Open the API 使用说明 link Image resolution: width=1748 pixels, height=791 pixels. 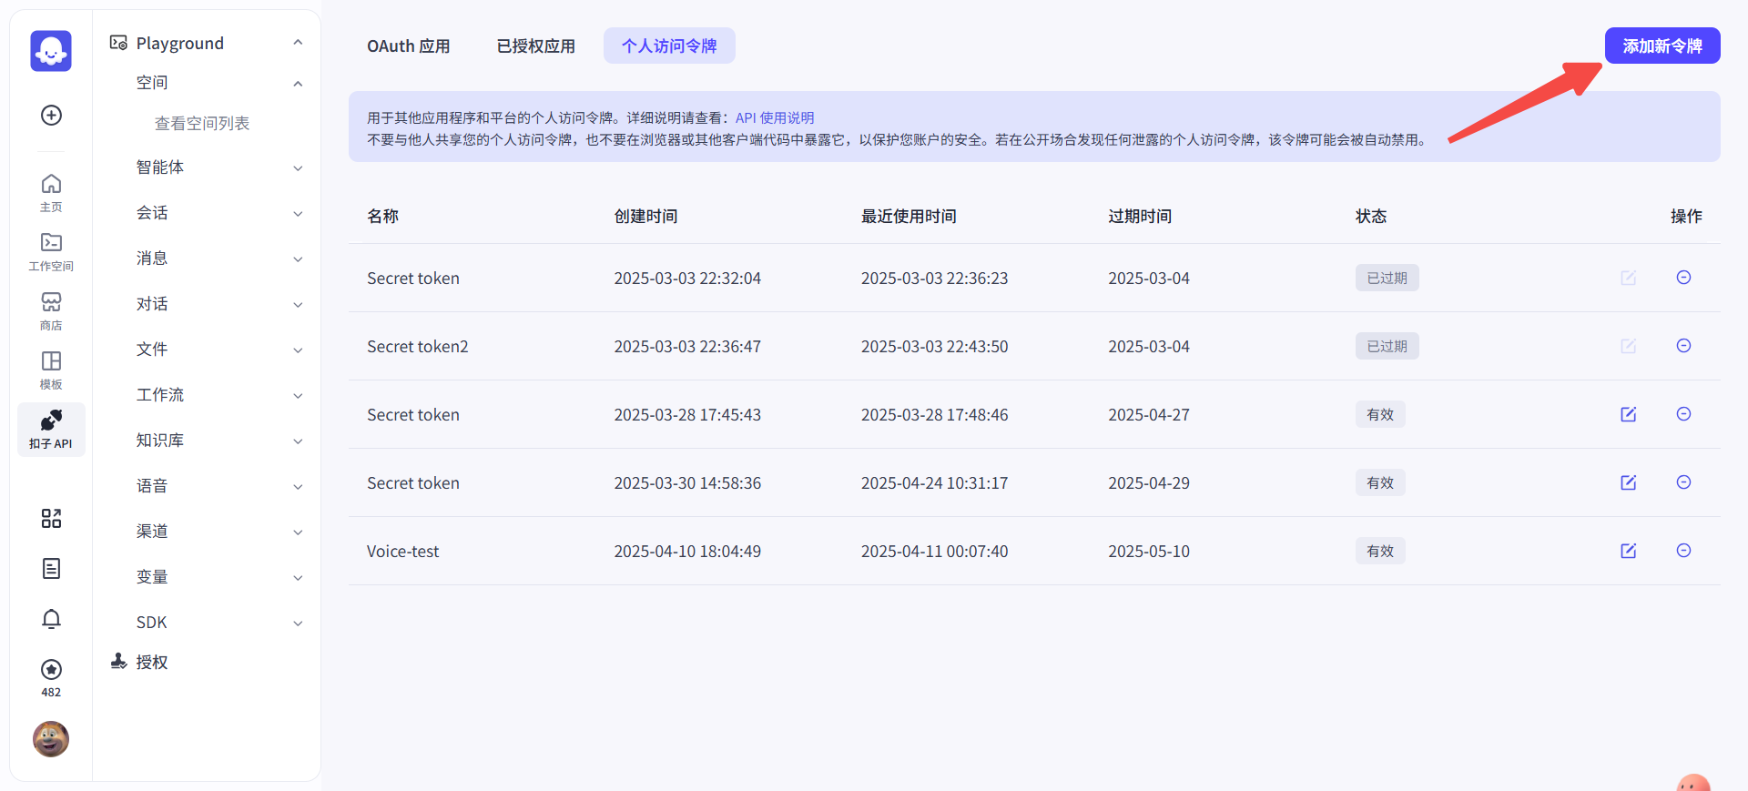point(775,117)
